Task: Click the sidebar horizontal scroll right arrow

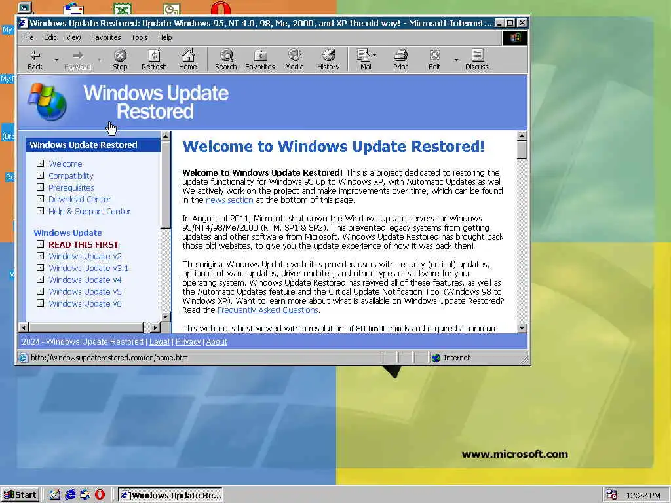Action: (155, 327)
